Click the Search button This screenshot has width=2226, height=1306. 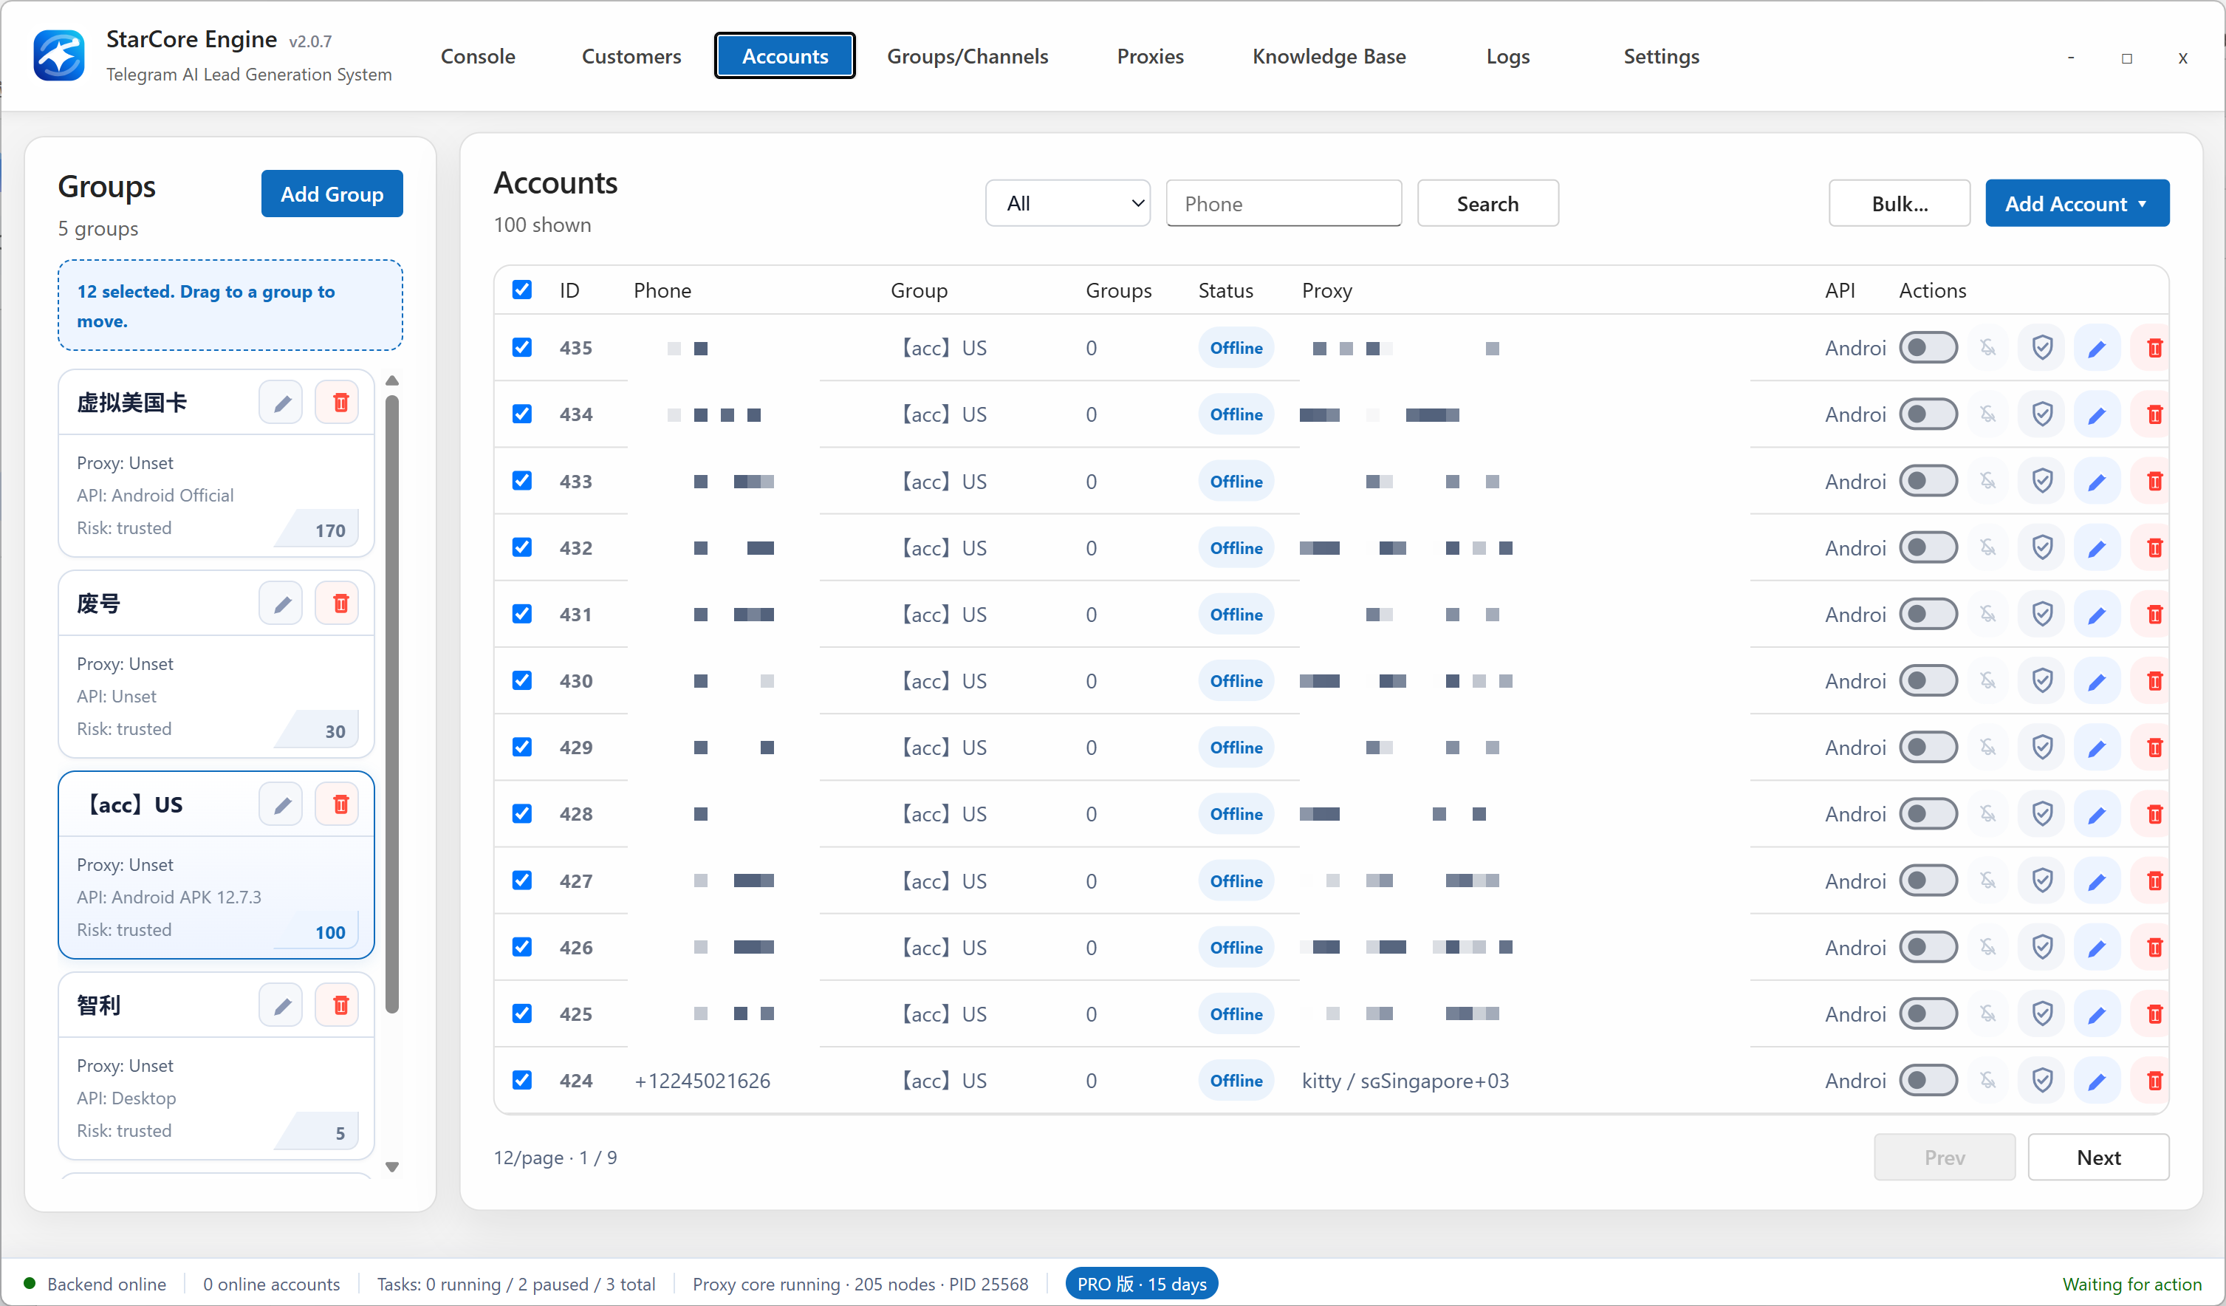tap(1487, 203)
